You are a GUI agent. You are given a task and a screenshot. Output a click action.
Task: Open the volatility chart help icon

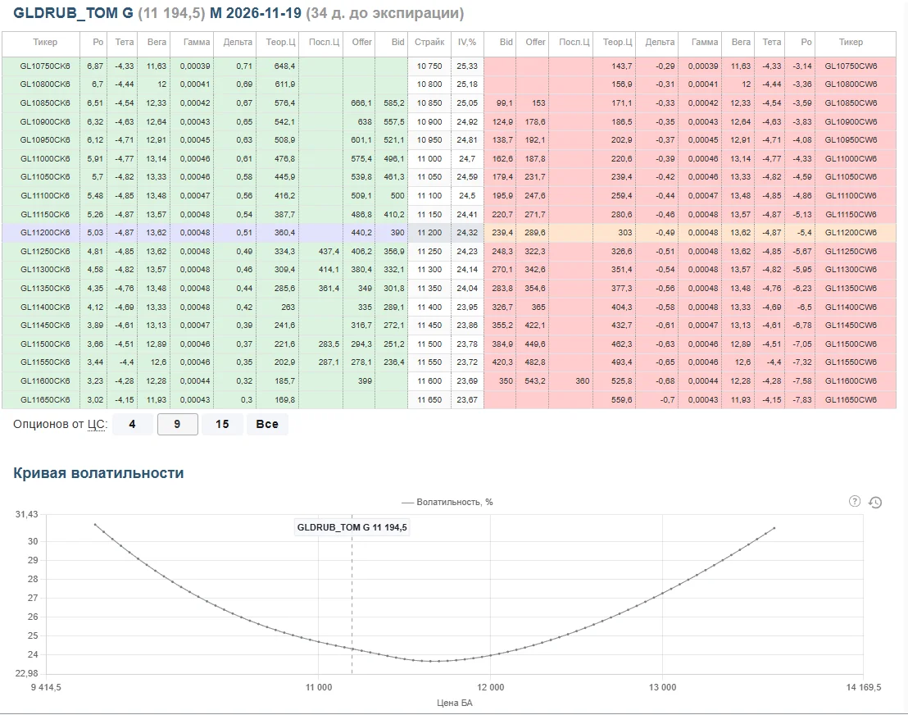click(x=855, y=502)
